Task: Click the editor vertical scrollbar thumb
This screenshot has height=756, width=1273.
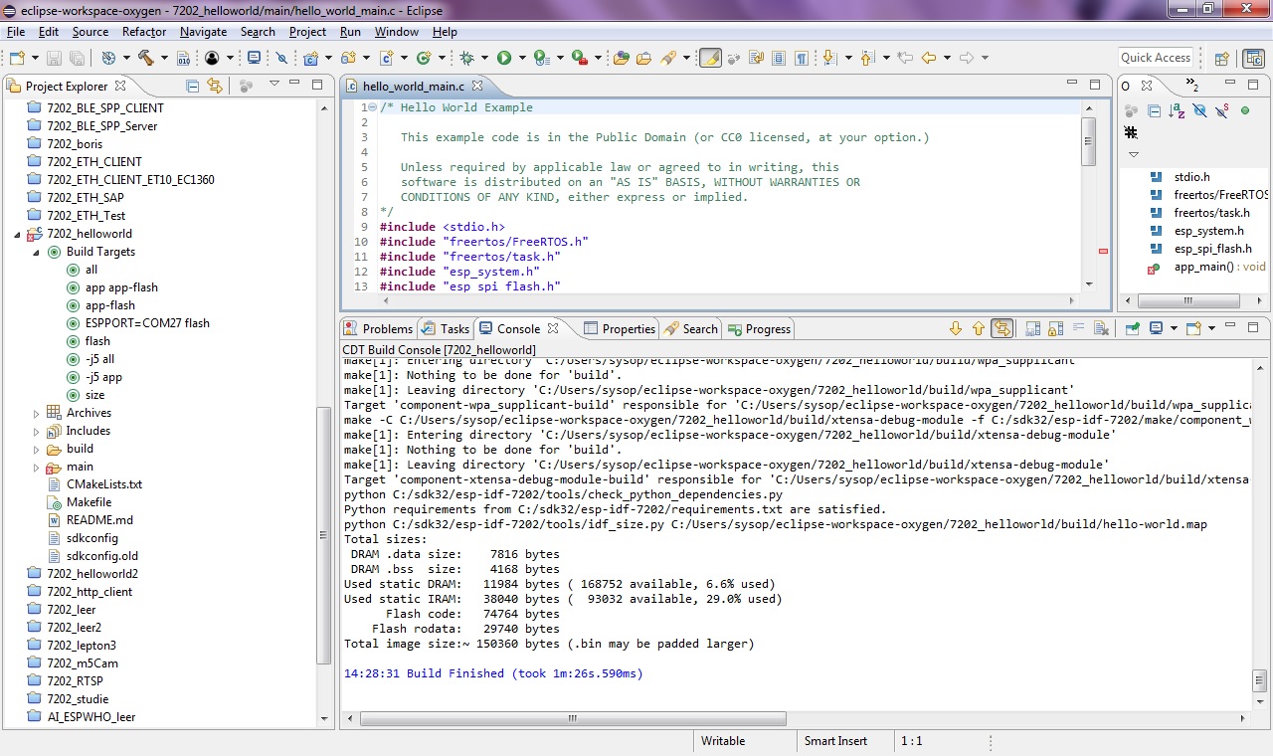Action: point(1088,140)
